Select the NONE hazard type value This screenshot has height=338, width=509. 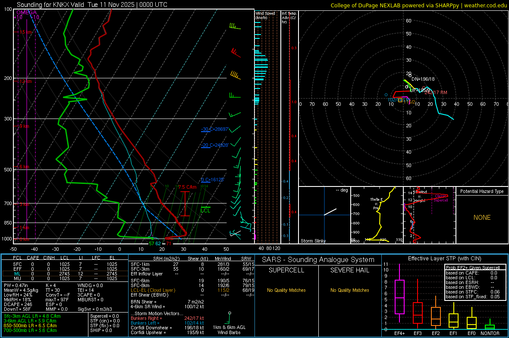(x=482, y=218)
